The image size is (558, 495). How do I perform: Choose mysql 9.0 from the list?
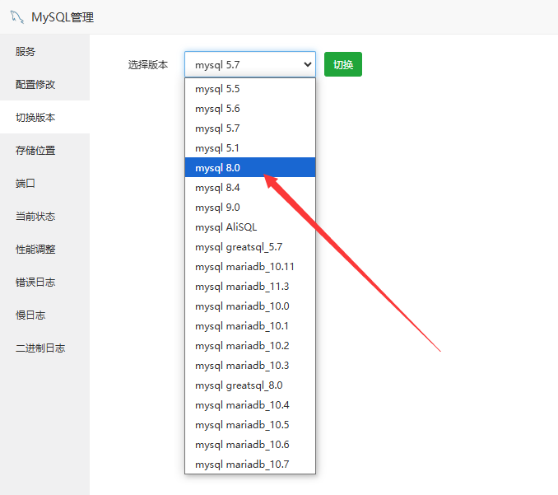pyautogui.click(x=250, y=208)
